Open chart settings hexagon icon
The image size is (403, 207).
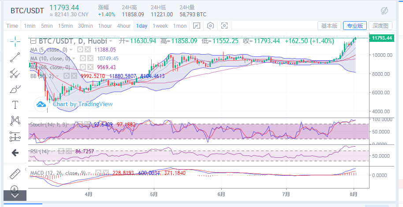point(210,26)
